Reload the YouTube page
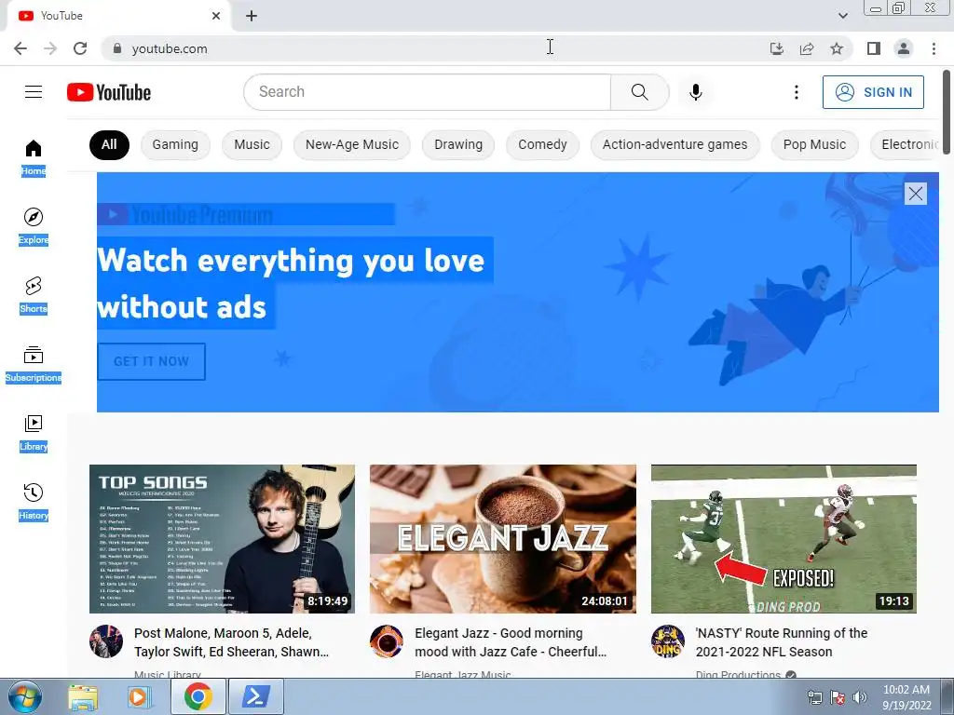Screen dimensions: 954x715 (80, 48)
